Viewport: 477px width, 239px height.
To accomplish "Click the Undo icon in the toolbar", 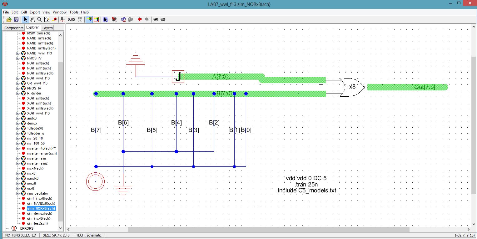I will pyautogui.click(x=123, y=19).
